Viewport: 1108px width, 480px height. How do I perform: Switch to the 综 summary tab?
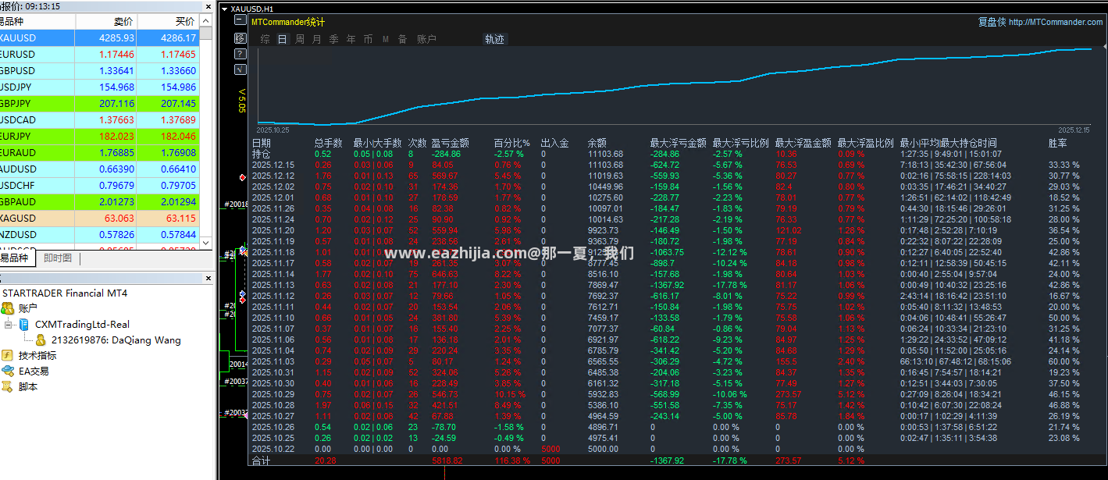point(265,39)
